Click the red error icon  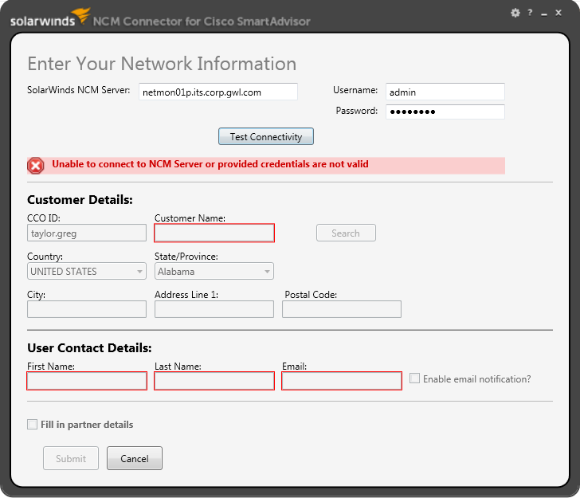tap(36, 166)
